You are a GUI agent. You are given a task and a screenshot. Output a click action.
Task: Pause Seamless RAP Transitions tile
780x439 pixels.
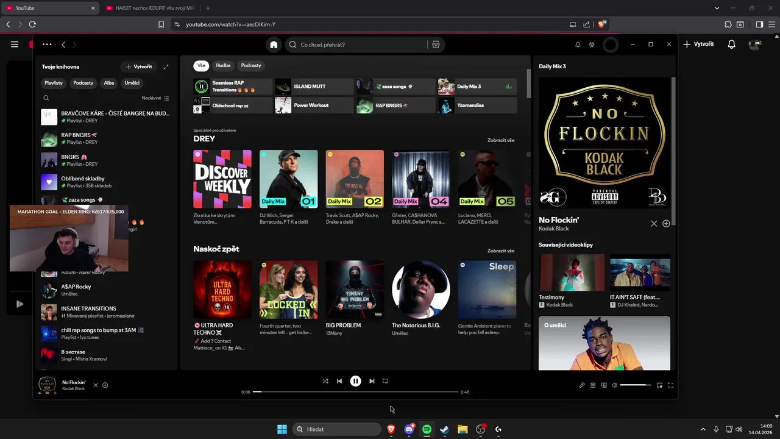click(x=201, y=87)
